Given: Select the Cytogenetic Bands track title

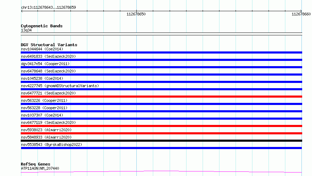Looking at the screenshot, I should (42, 26).
